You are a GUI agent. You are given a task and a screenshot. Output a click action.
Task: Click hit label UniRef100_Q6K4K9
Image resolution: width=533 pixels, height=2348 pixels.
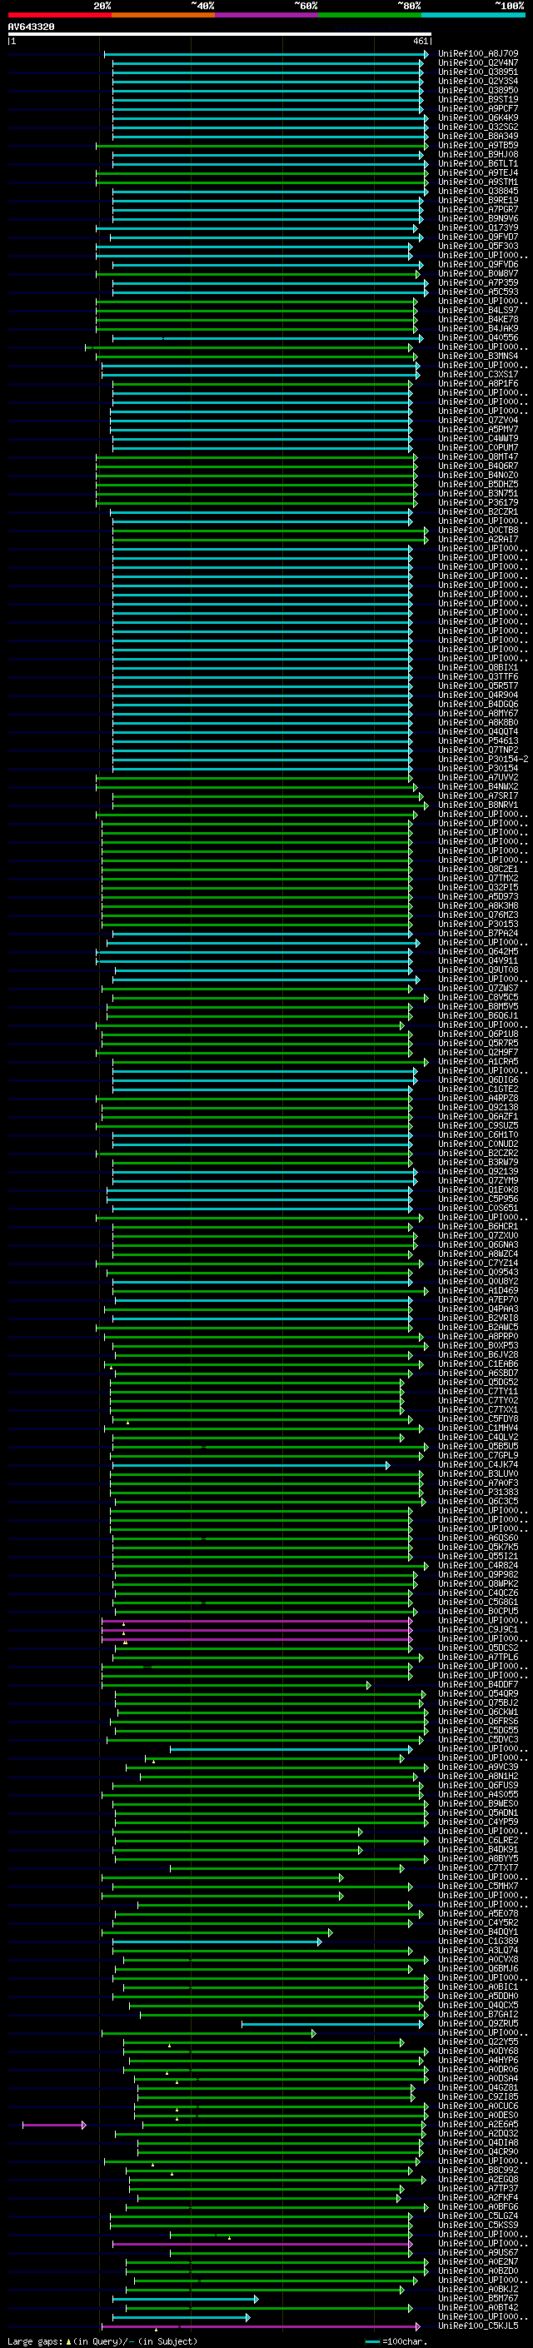coord(478,117)
